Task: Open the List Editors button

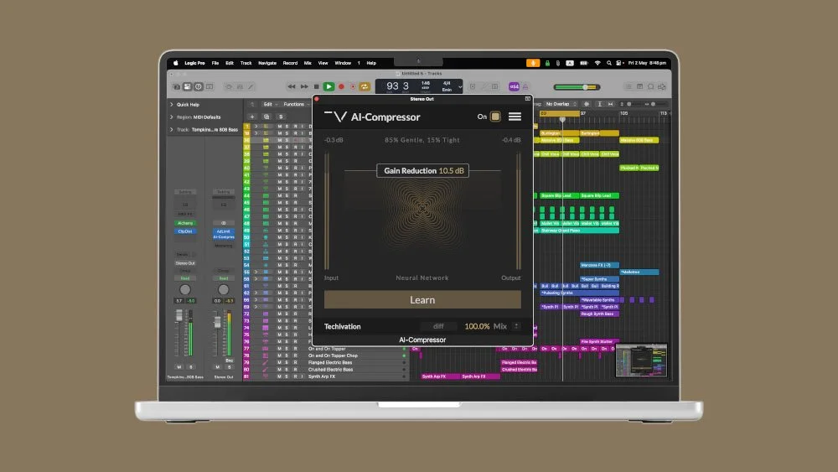Action: pos(628,86)
